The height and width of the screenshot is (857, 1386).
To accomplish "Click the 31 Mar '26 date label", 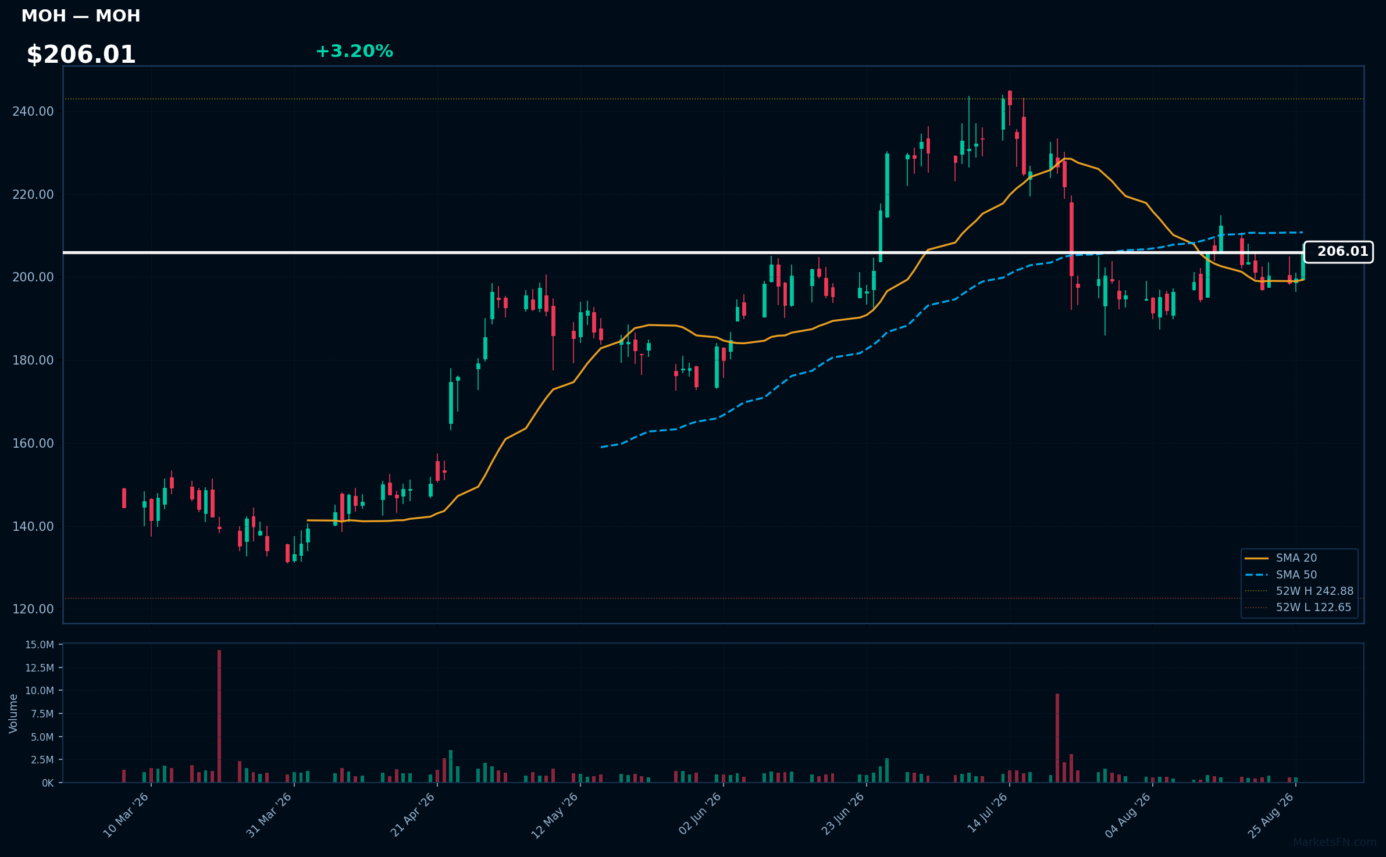I will coord(269,815).
